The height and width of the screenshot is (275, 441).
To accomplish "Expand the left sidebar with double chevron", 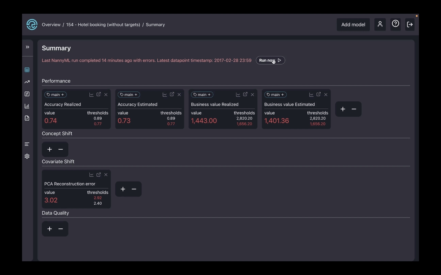I will click(x=27, y=47).
